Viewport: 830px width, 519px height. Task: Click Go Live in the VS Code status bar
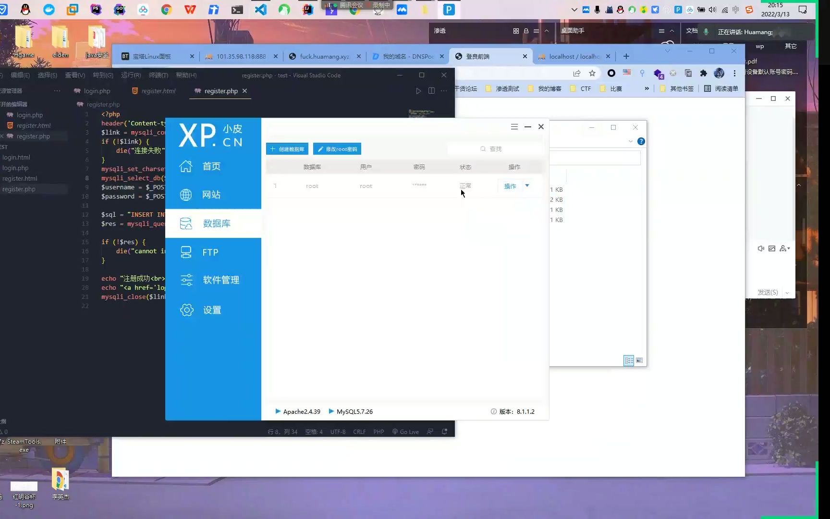(x=405, y=432)
